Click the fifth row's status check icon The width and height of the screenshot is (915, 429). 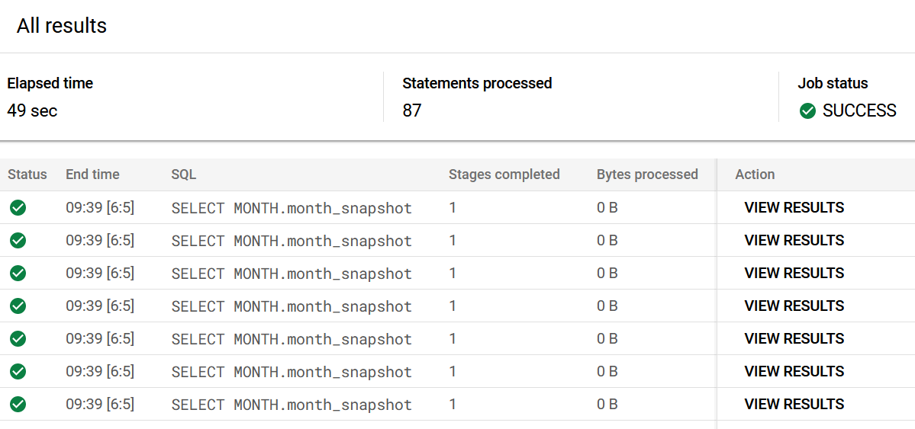click(18, 338)
